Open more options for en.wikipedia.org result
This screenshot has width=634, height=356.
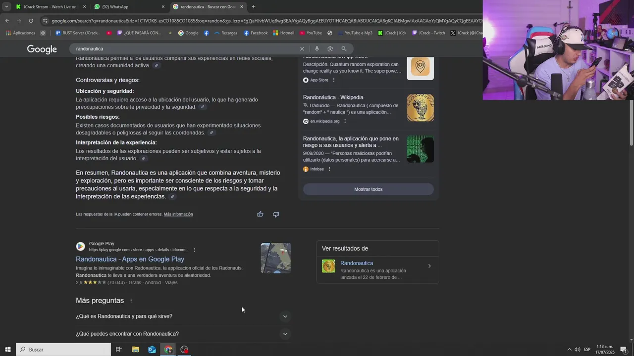(x=345, y=121)
